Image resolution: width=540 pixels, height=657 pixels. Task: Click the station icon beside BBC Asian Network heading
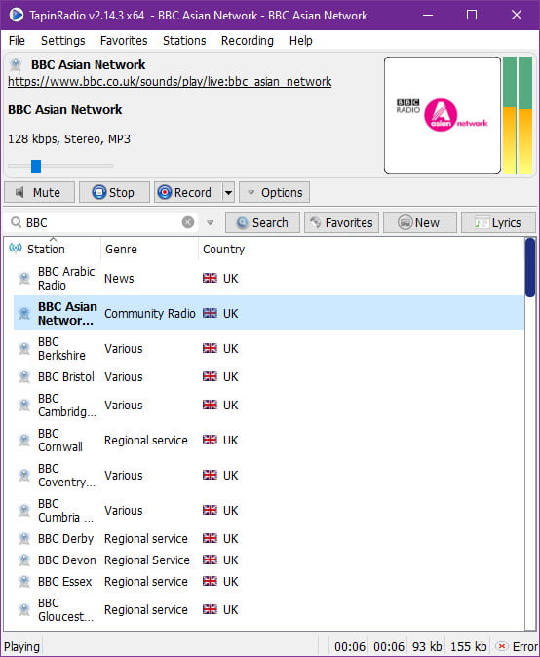(x=16, y=65)
